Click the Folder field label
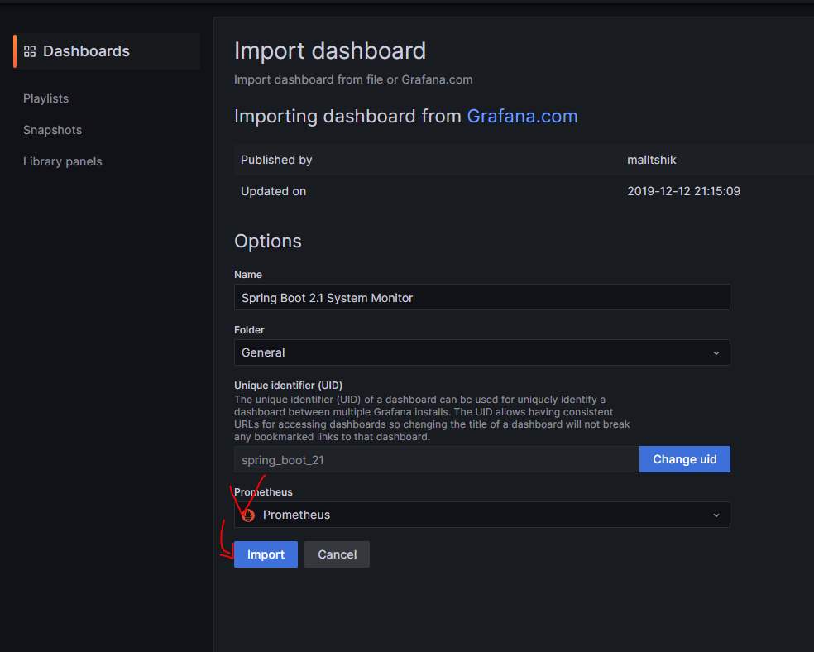Image resolution: width=814 pixels, height=652 pixels. pyautogui.click(x=249, y=329)
